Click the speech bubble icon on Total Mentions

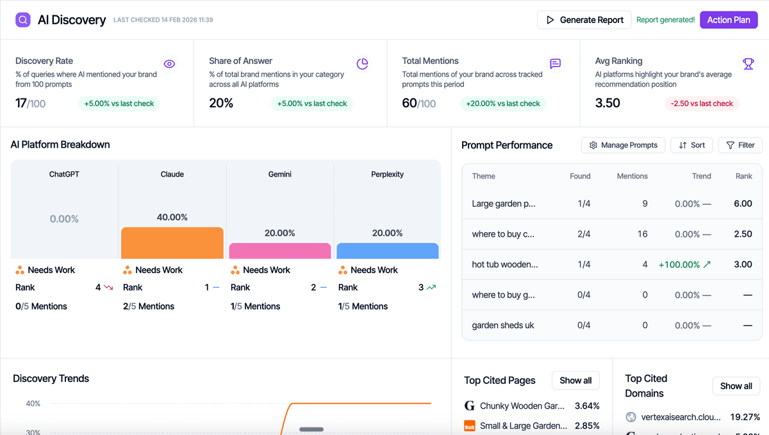555,64
